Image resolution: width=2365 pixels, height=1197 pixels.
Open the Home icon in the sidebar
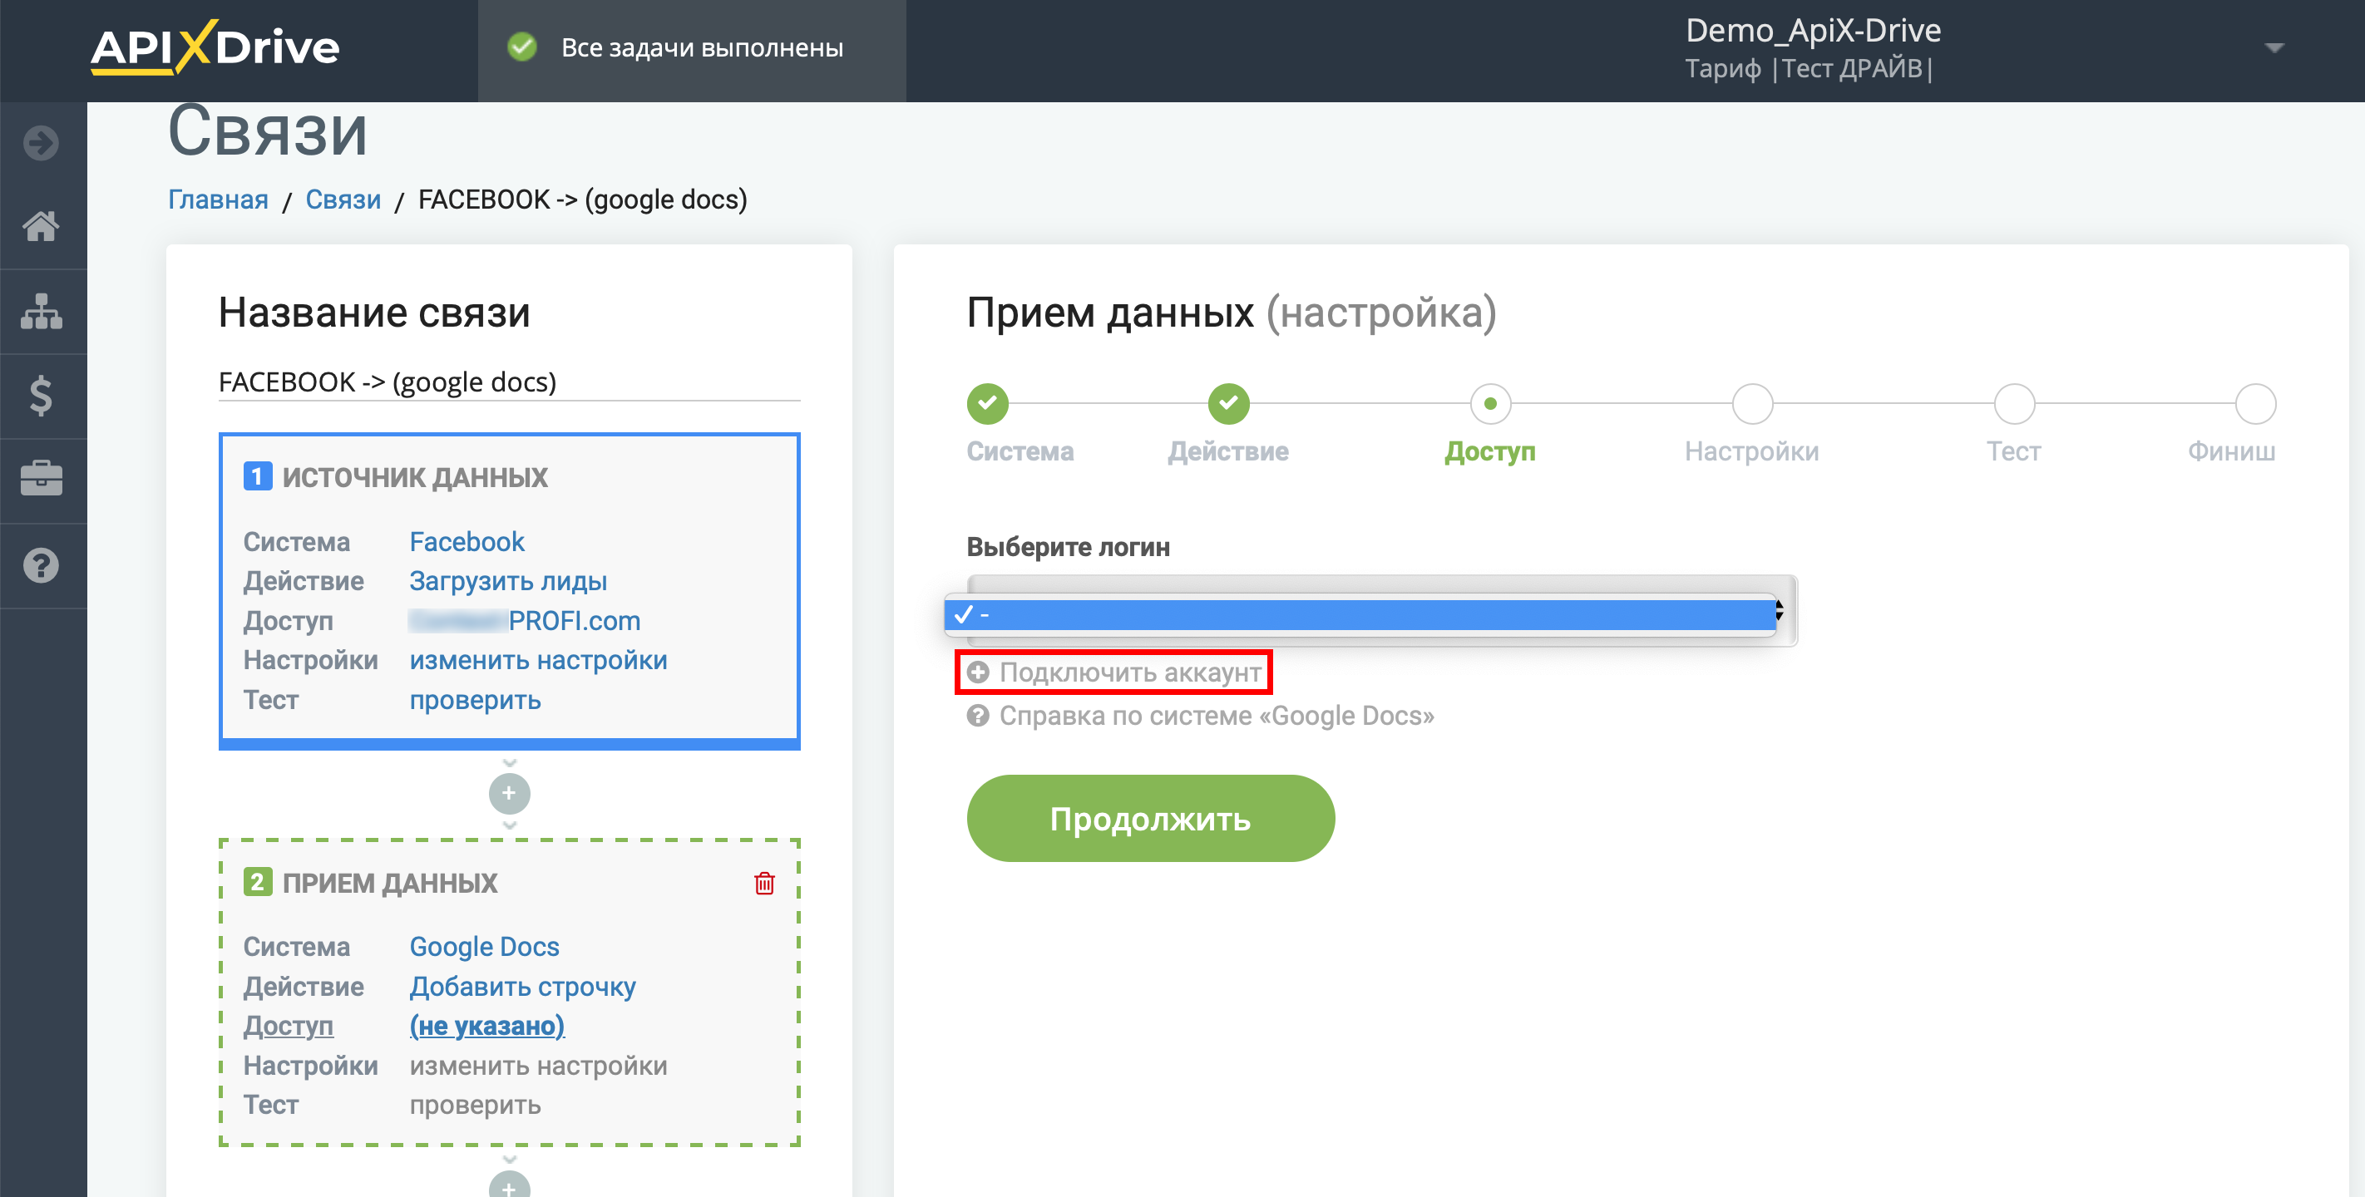(42, 226)
